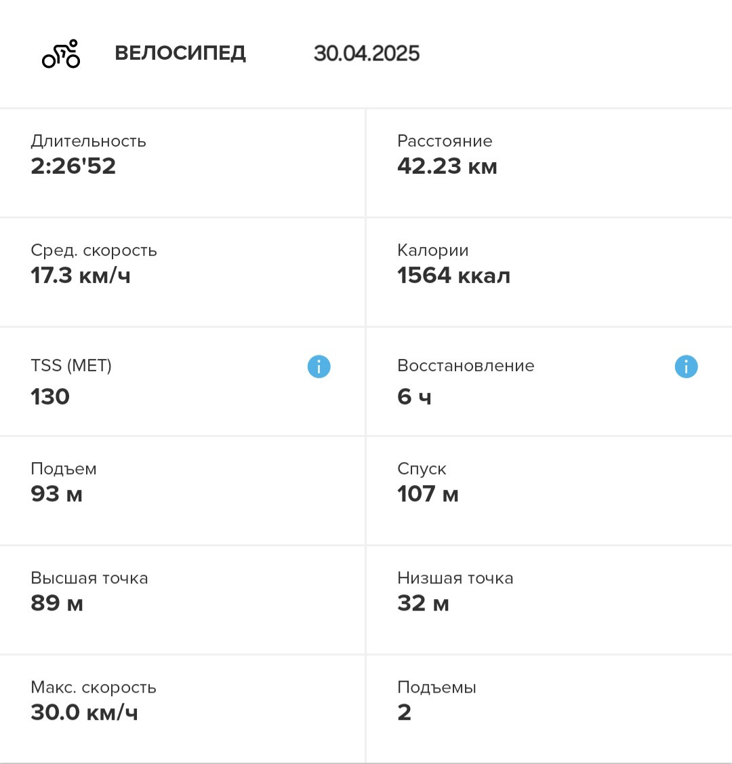The image size is (732, 764).
Task: Select the TSS value 130
Action: point(50,397)
